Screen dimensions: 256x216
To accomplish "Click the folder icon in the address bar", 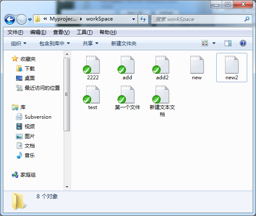I will [38, 19].
